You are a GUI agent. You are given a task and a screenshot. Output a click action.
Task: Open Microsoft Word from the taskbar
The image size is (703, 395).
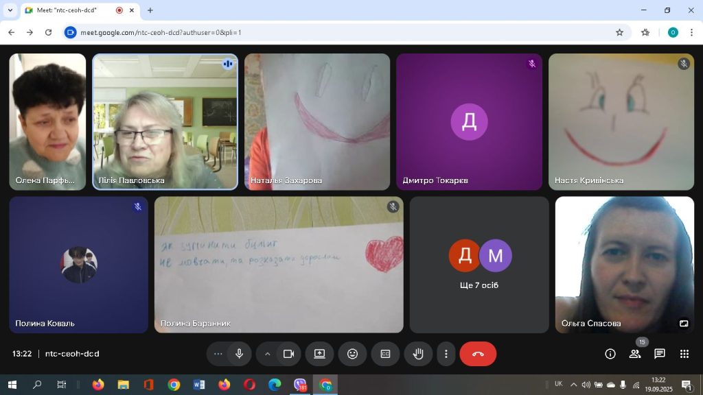[199, 385]
